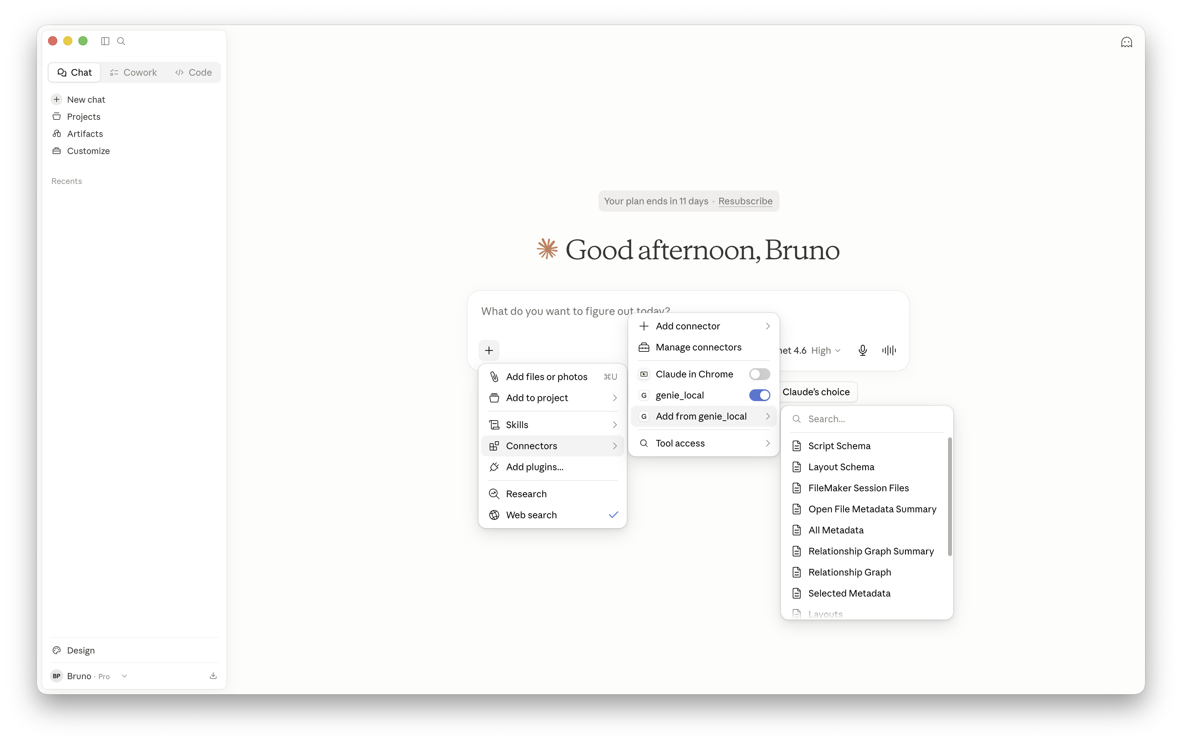This screenshot has height=743, width=1182.
Task: Select Manage connectors entry
Action: pyautogui.click(x=704, y=347)
